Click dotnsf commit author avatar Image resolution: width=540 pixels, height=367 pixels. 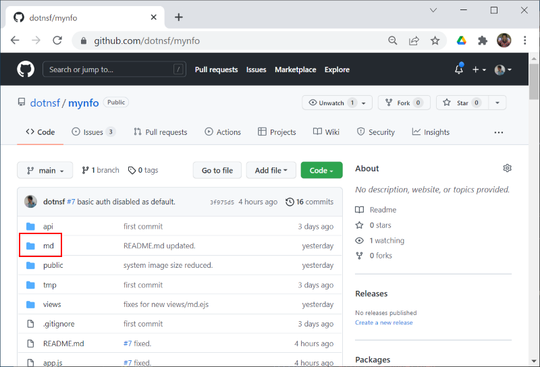pyautogui.click(x=30, y=202)
